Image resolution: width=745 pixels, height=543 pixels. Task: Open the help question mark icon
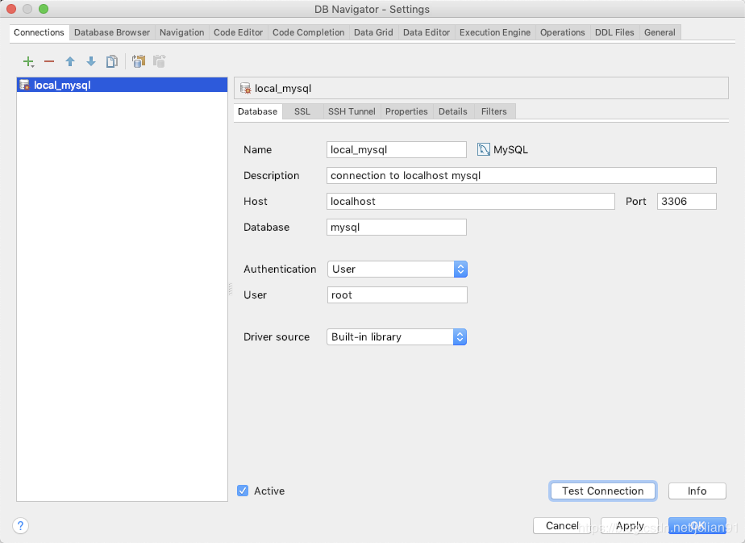[20, 525]
